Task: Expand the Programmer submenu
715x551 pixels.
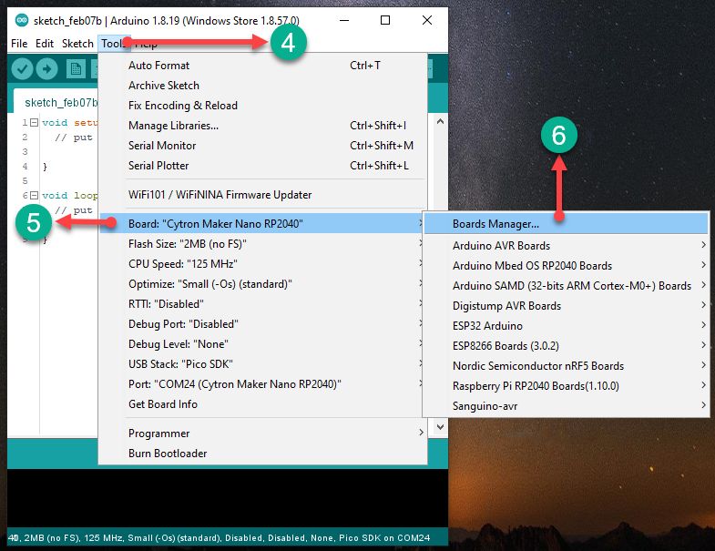Action: tap(262, 434)
